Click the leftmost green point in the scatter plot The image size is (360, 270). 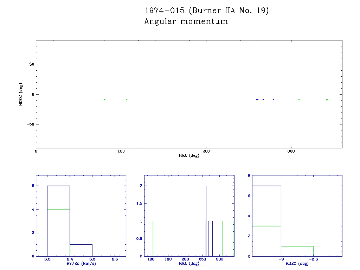point(105,100)
